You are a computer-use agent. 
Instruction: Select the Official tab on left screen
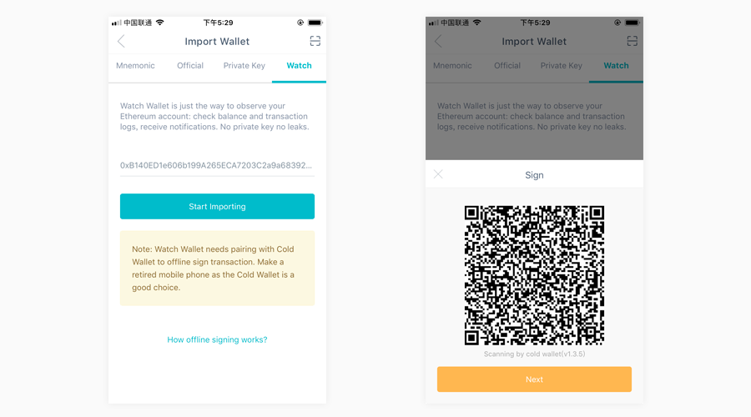click(190, 66)
